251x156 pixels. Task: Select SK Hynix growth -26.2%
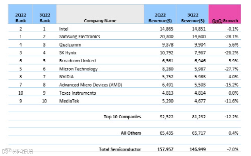[x=231, y=53]
